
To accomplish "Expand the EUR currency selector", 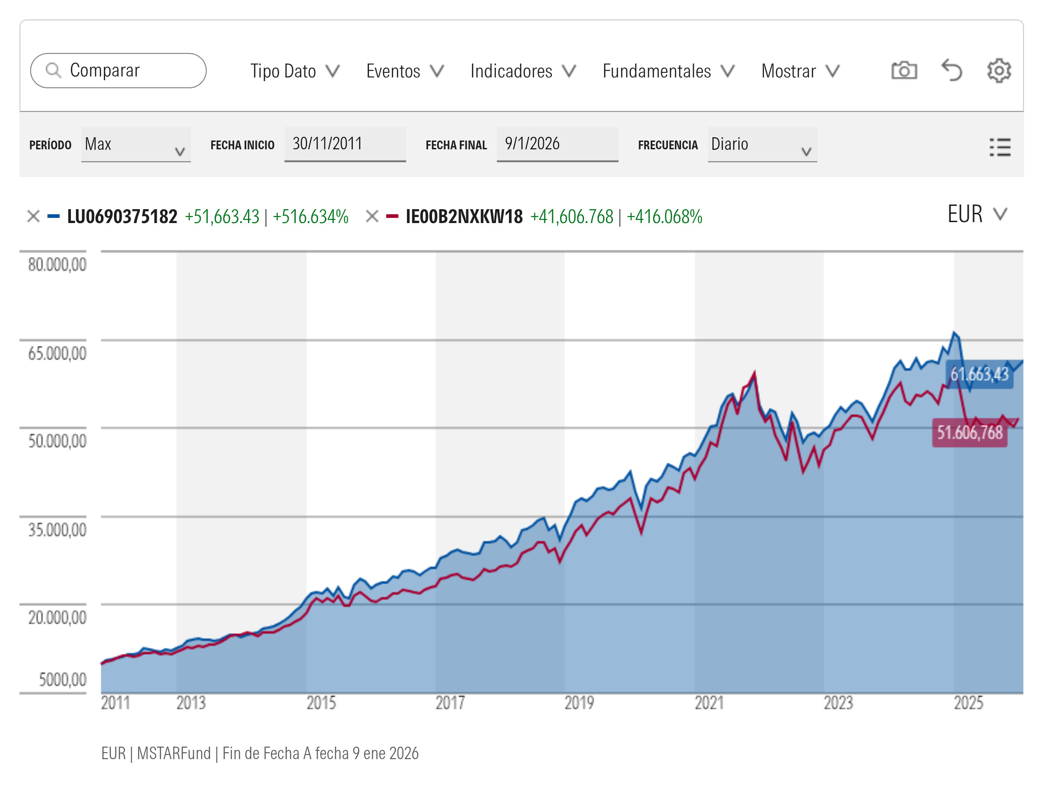I will (977, 214).
